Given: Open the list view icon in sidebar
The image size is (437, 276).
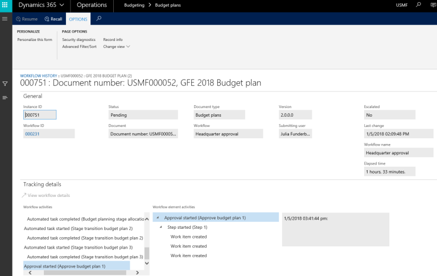Looking at the screenshot, I should tap(5, 98).
